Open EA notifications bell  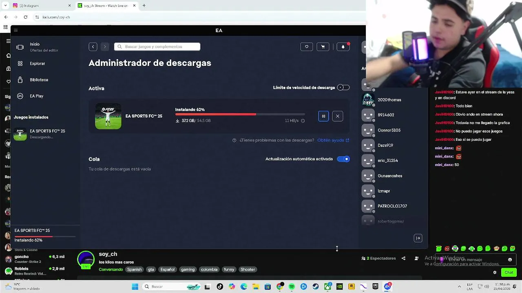[343, 47]
